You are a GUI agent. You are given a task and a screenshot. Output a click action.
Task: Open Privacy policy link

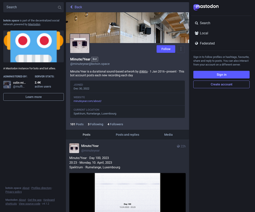14,192
